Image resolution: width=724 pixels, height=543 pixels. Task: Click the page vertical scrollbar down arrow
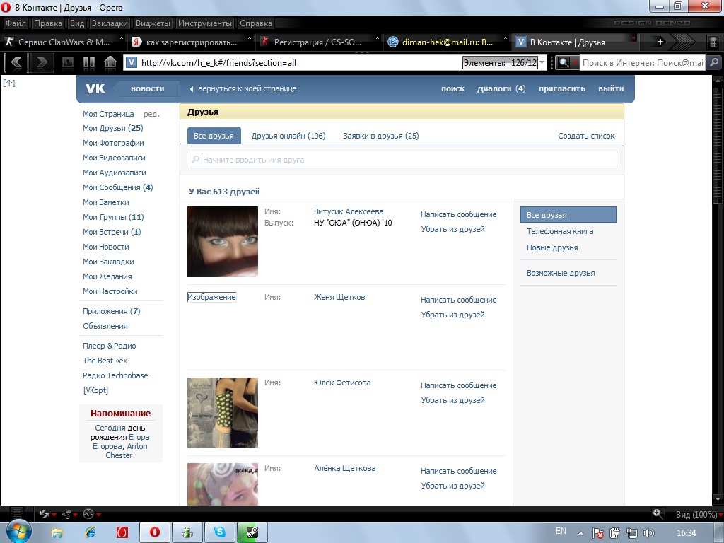pos(718,500)
